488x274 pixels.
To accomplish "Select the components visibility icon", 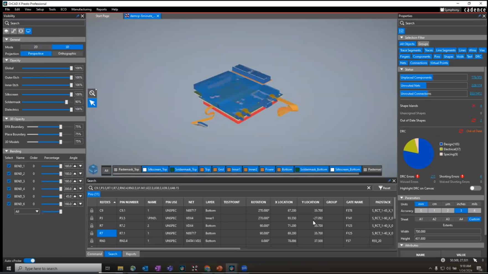I will click(21, 31).
